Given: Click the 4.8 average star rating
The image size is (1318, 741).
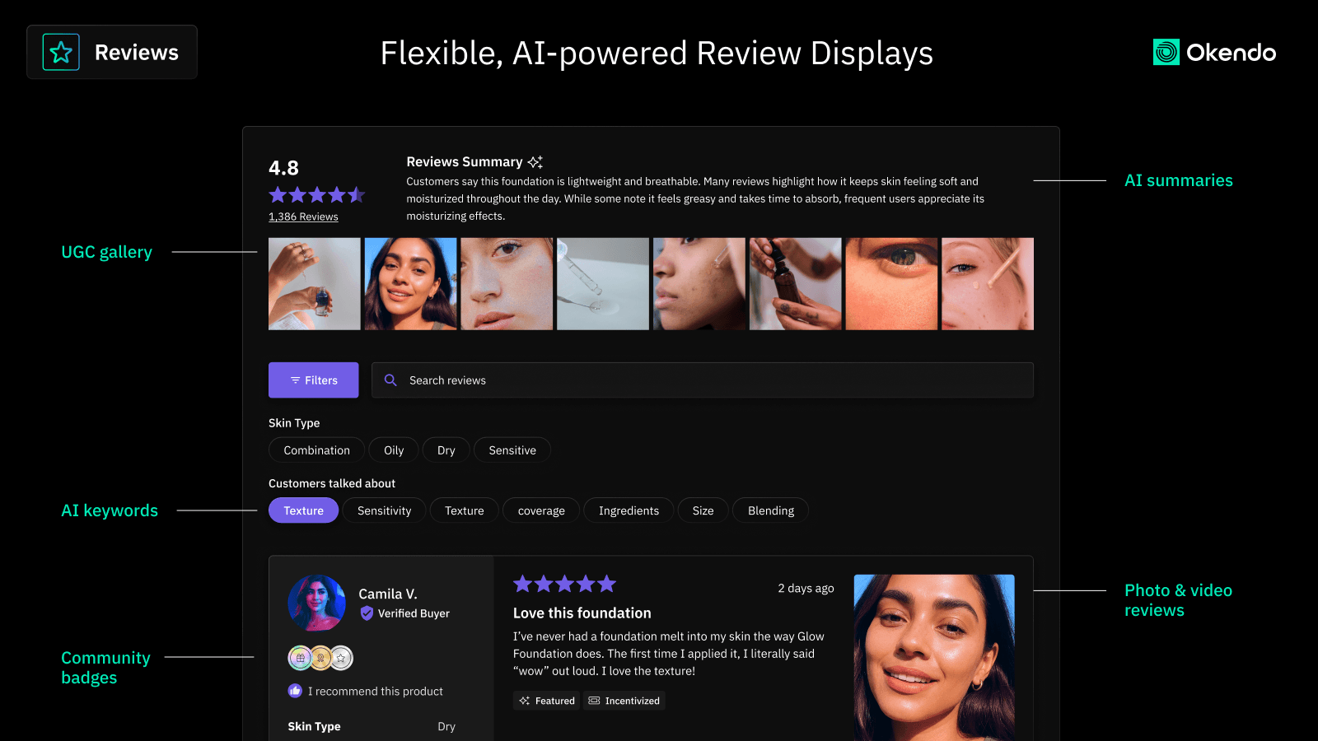Looking at the screenshot, I should tap(317, 195).
